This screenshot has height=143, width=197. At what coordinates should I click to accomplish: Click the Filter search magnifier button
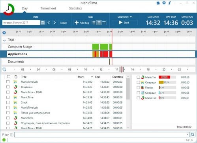click(193, 135)
